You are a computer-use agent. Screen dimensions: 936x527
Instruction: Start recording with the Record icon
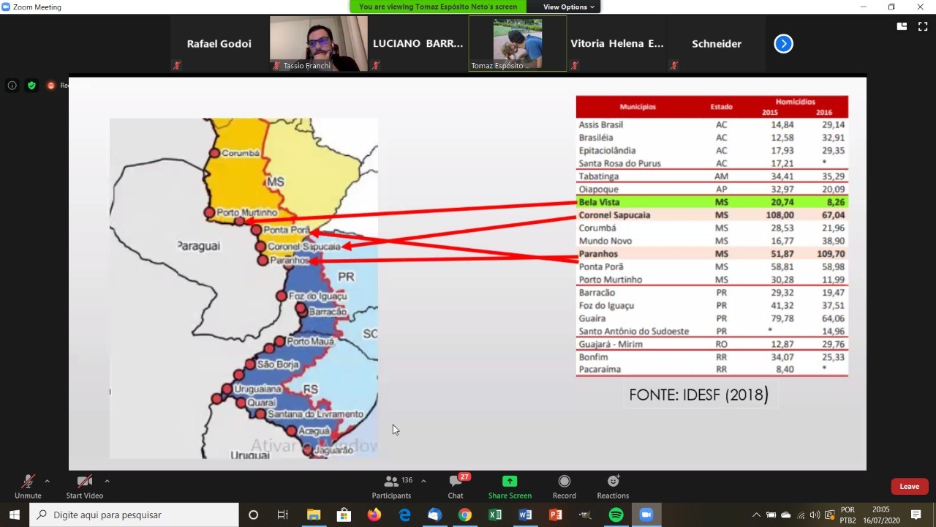[x=564, y=482]
